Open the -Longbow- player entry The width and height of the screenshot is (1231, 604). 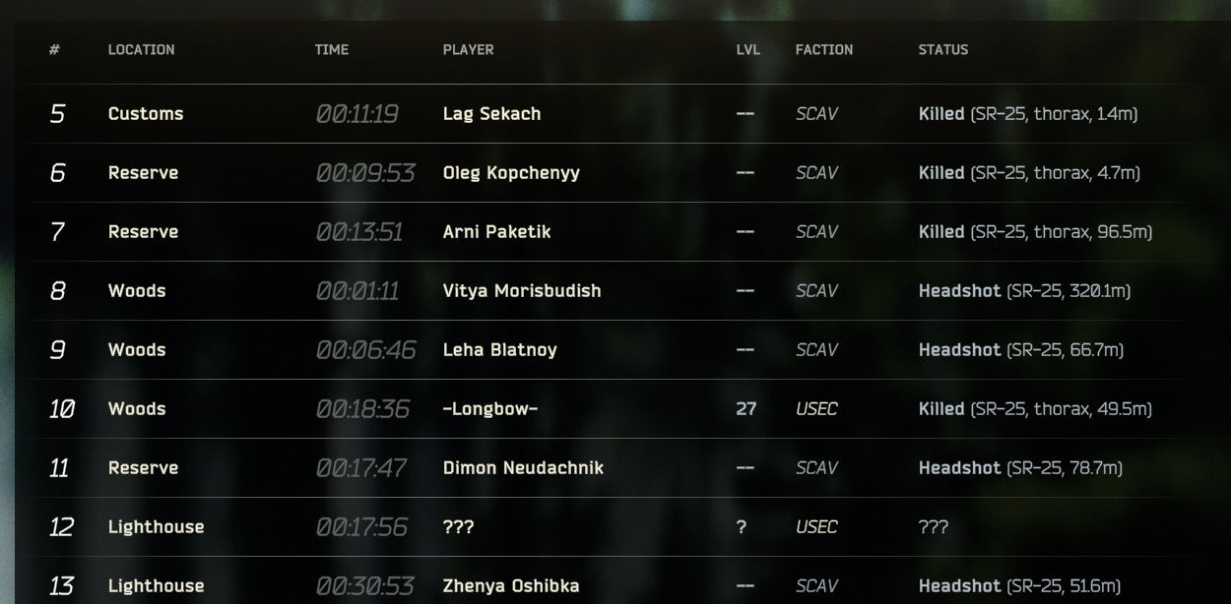(490, 409)
